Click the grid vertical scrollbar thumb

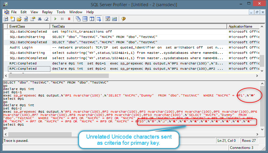click(x=262, y=61)
